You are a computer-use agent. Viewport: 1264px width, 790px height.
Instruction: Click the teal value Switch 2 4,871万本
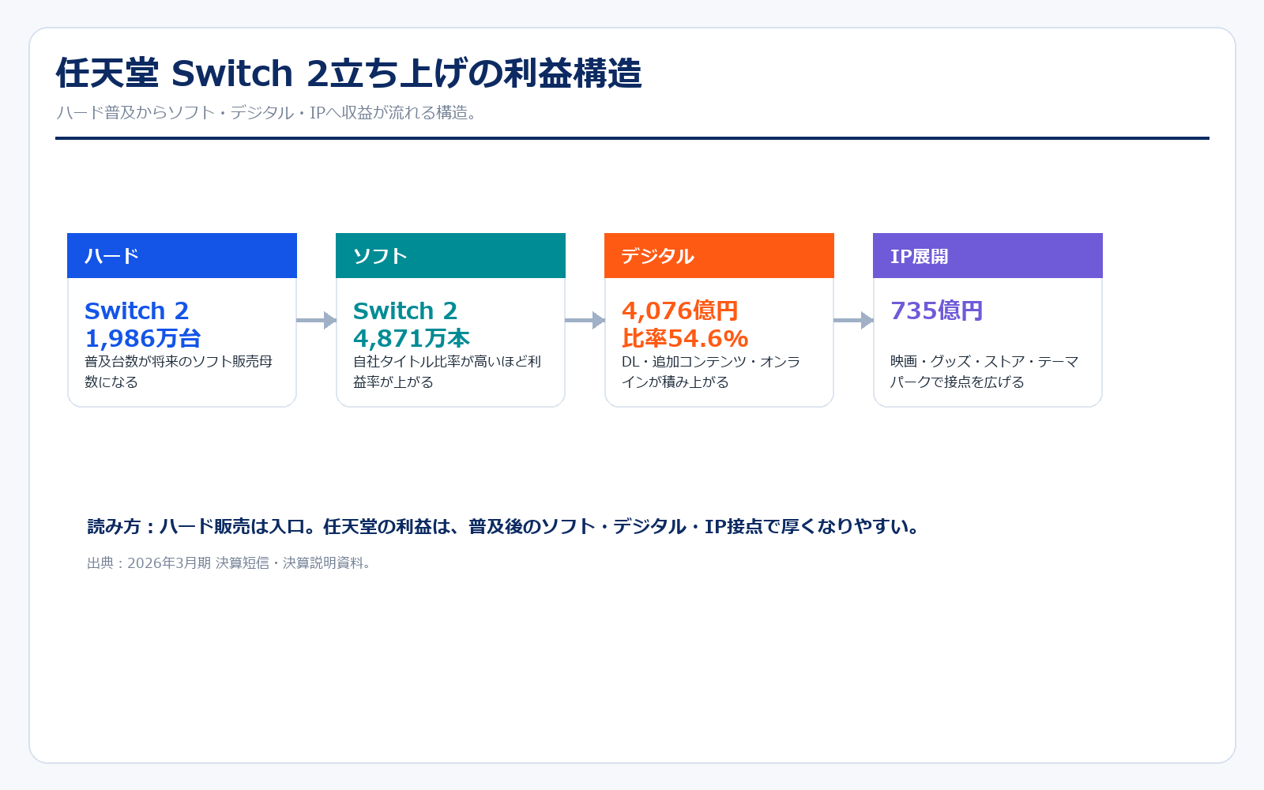412,325
